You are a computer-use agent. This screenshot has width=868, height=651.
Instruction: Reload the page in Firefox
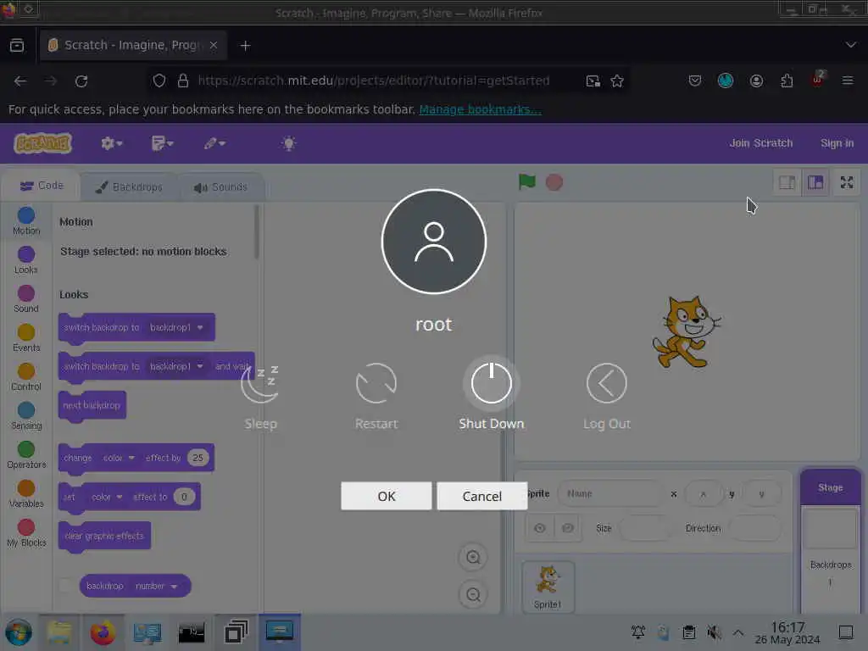[x=81, y=81]
